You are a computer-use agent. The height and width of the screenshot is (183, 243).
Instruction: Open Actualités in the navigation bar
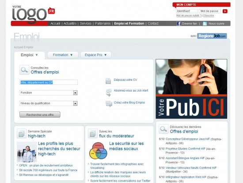pyautogui.click(x=70, y=23)
